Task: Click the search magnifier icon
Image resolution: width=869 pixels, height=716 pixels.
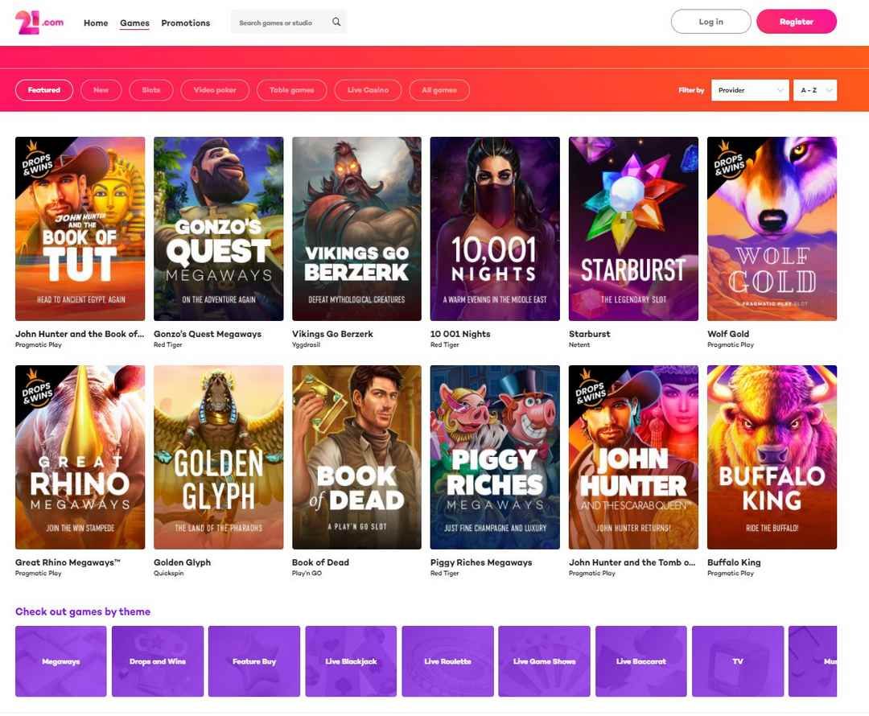Action: pyautogui.click(x=336, y=23)
